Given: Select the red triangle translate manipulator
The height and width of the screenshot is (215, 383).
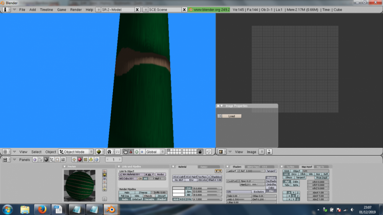Looking at the screenshot, I should pos(131,152).
